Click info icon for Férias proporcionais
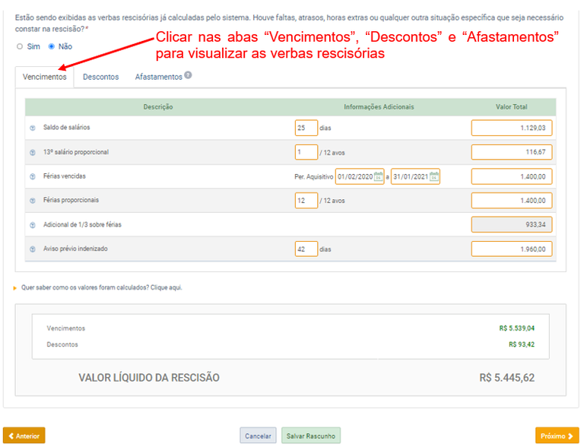The height and width of the screenshot is (447, 584). tap(33, 201)
